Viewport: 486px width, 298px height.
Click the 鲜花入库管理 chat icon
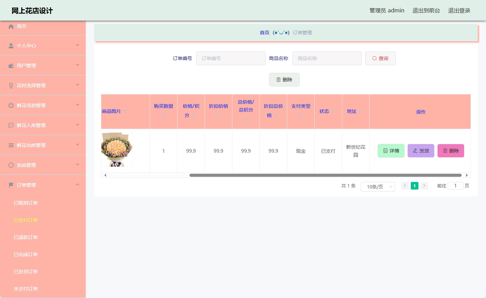point(11,125)
